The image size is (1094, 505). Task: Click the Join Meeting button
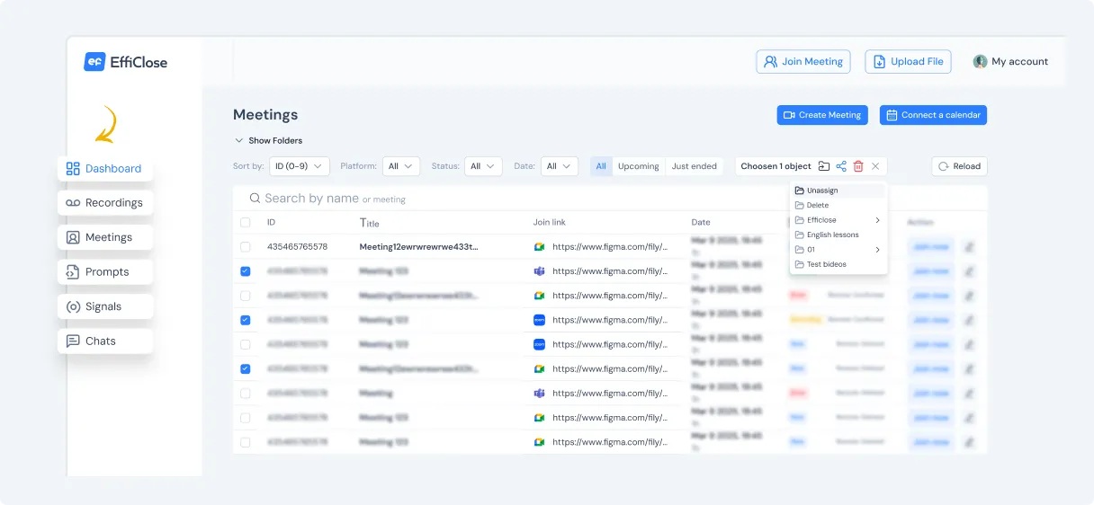(803, 62)
